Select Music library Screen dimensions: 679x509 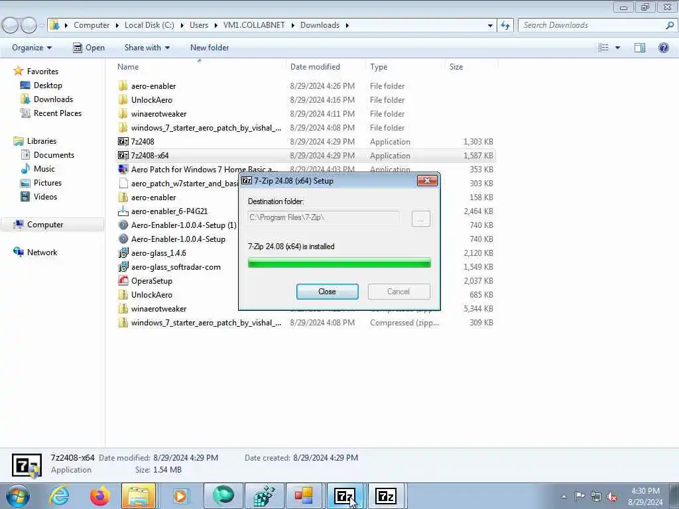44,169
